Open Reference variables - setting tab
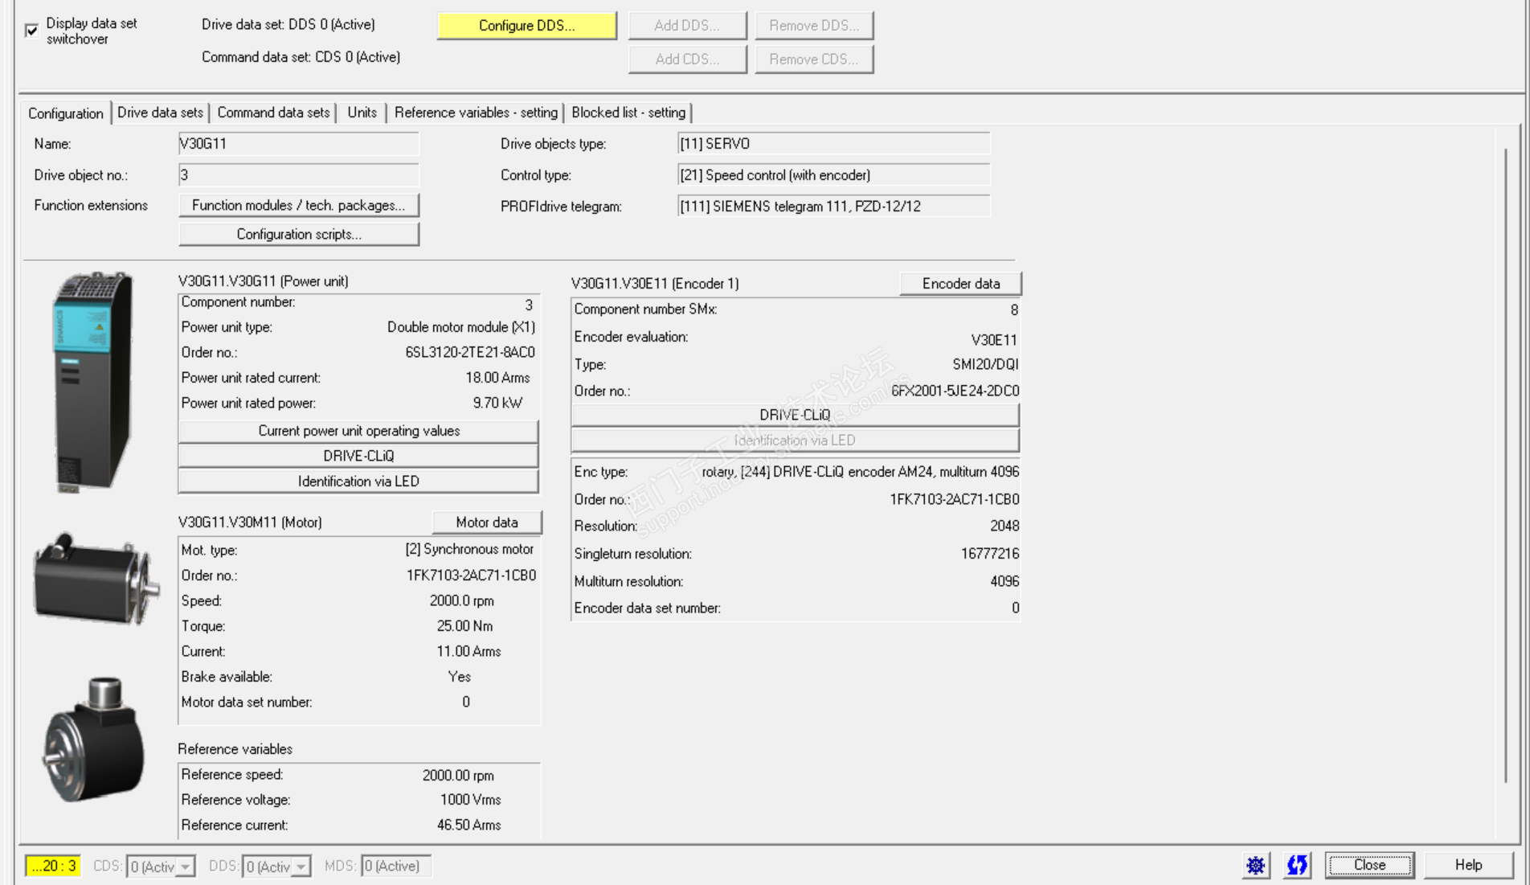The width and height of the screenshot is (1530, 885). click(476, 113)
